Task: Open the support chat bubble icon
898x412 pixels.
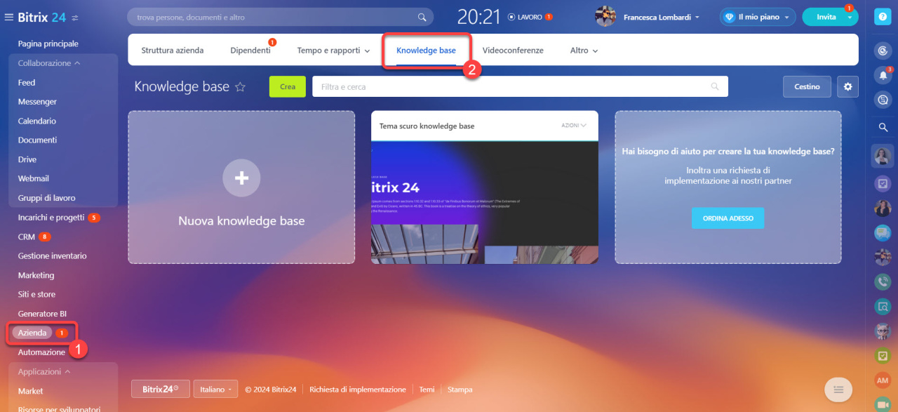Action: pos(883,100)
